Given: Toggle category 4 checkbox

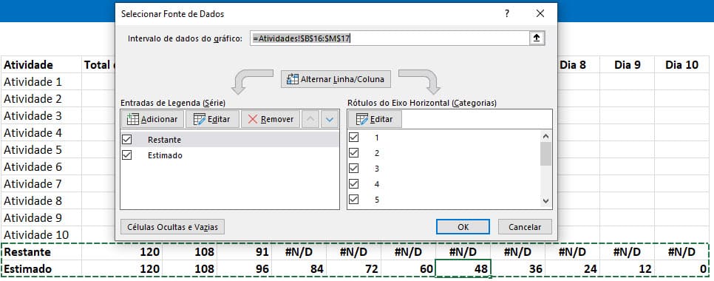Looking at the screenshot, I should 353,184.
